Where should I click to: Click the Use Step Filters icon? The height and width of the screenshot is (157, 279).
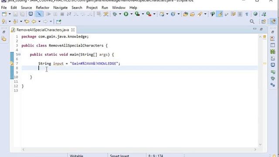106,14
